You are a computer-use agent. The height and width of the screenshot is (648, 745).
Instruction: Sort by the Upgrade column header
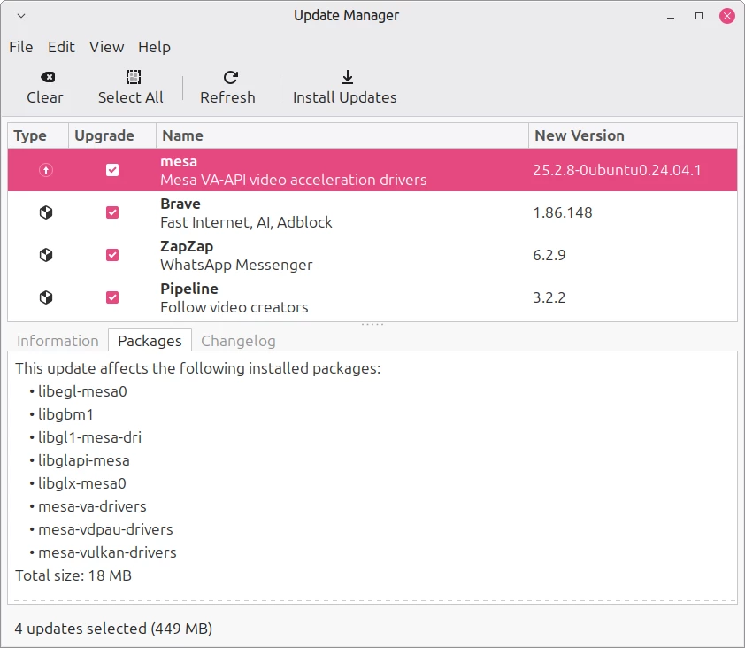pos(112,135)
